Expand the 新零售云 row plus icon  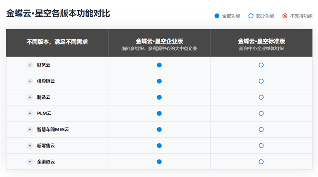point(30,146)
